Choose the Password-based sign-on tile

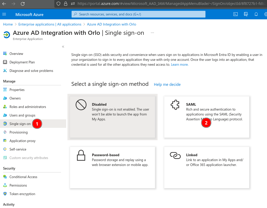[x=113, y=167]
